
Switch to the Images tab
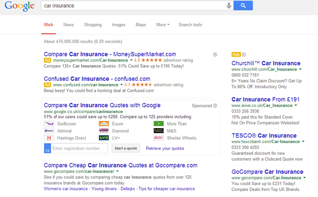(x=118, y=25)
